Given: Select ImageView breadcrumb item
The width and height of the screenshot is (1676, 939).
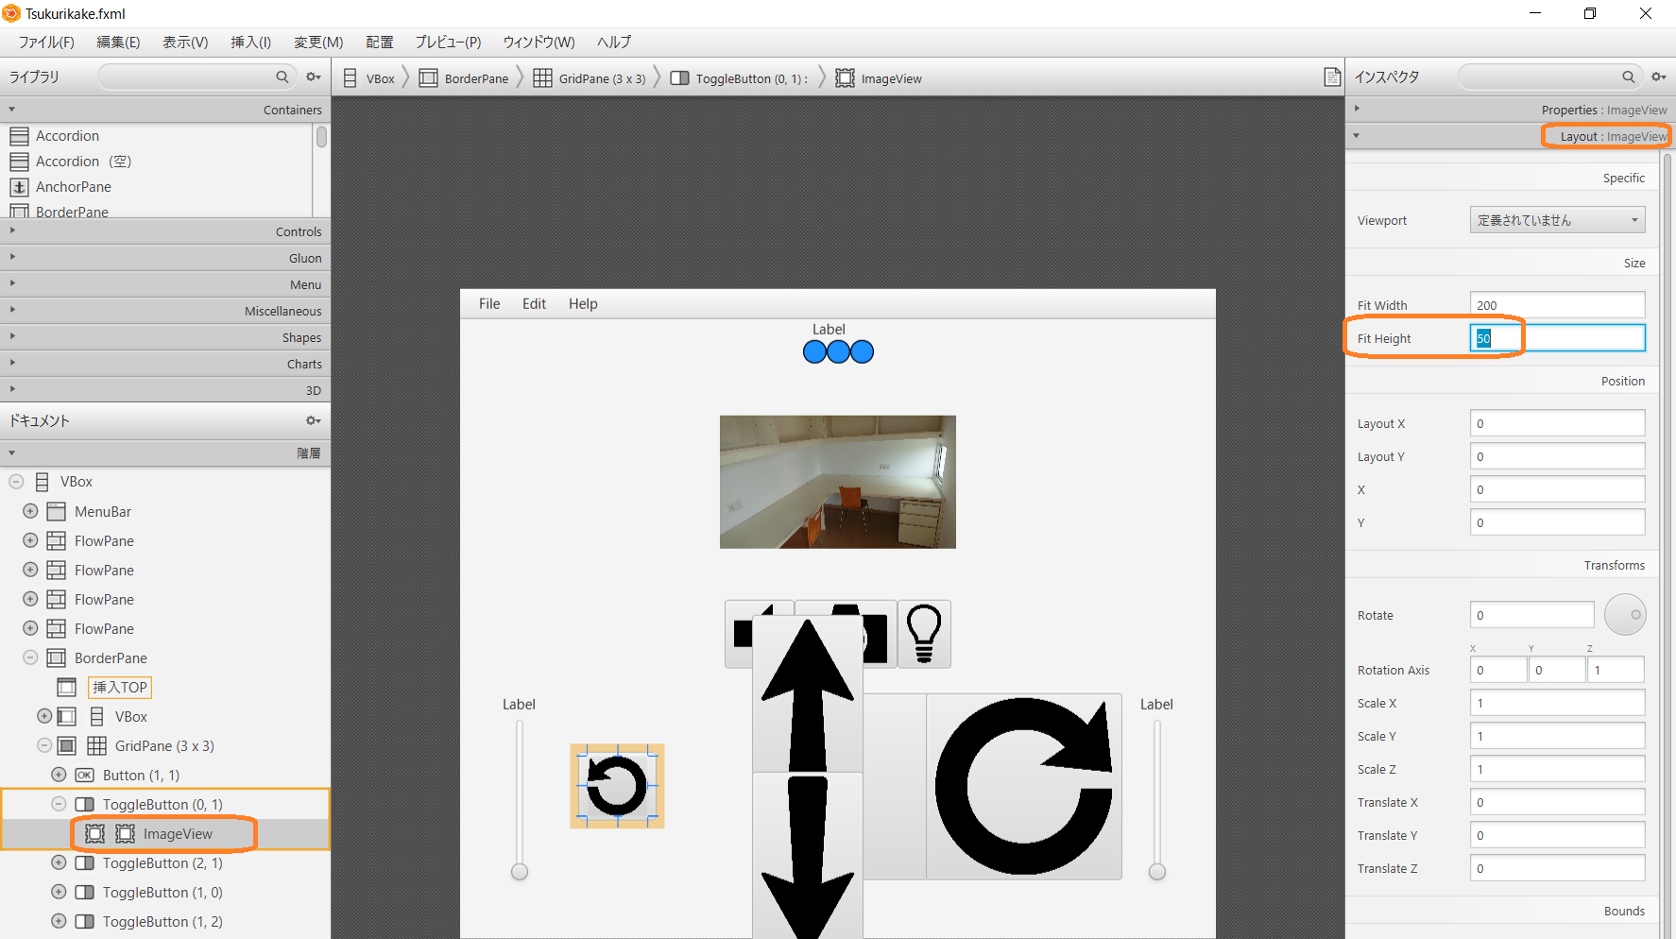Looking at the screenshot, I should click(x=879, y=78).
